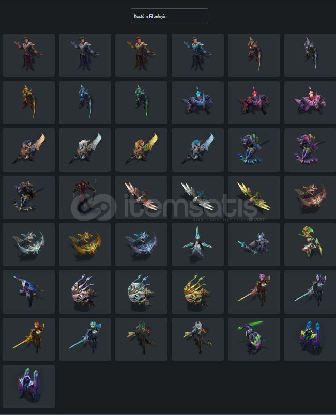336x415 pixels.
Task: Open the golden bat-winged creature skin
Action: (x=85, y=244)
